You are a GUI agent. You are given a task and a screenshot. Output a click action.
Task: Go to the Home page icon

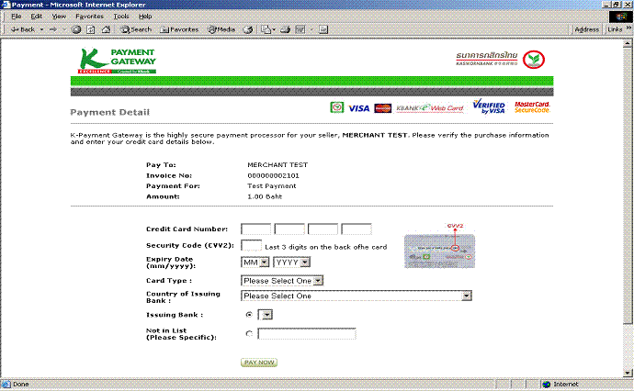click(x=106, y=29)
